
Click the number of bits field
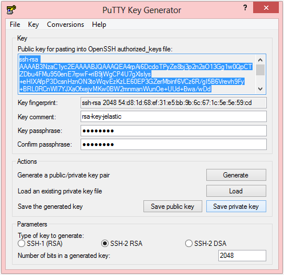242,256
